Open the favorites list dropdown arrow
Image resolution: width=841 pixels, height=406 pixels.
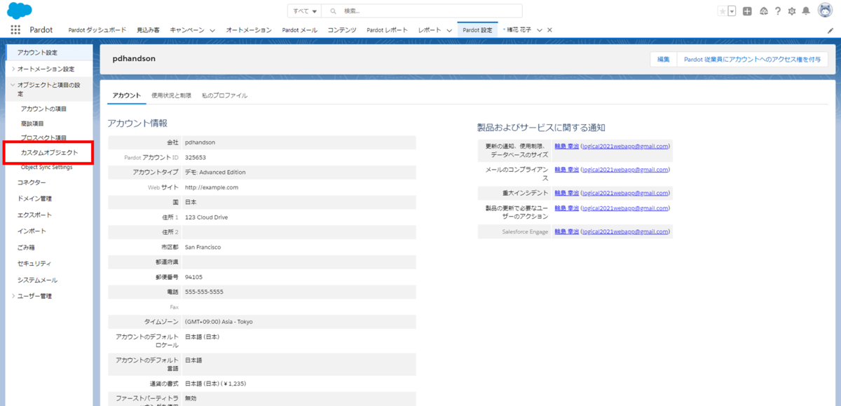click(x=732, y=11)
